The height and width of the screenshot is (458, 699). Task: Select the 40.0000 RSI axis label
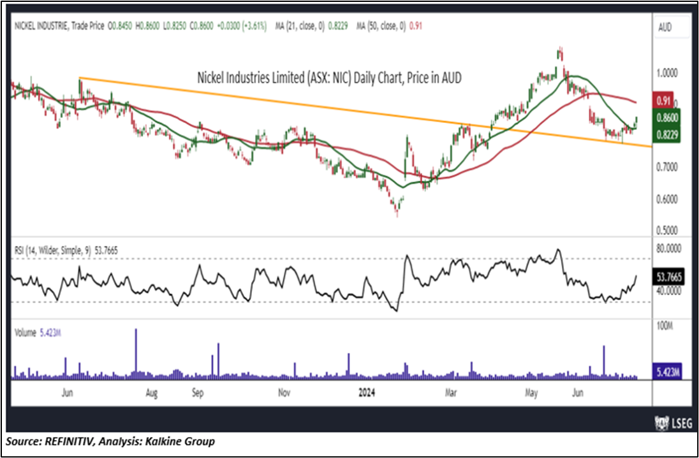click(668, 290)
